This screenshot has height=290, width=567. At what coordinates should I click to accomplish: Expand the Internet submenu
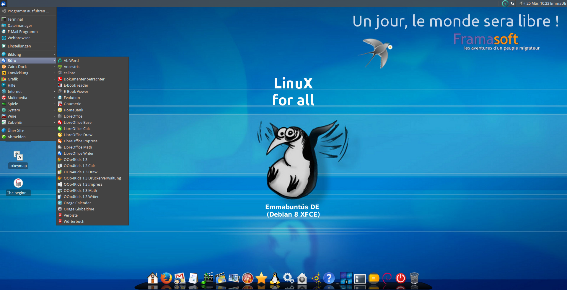(x=28, y=91)
